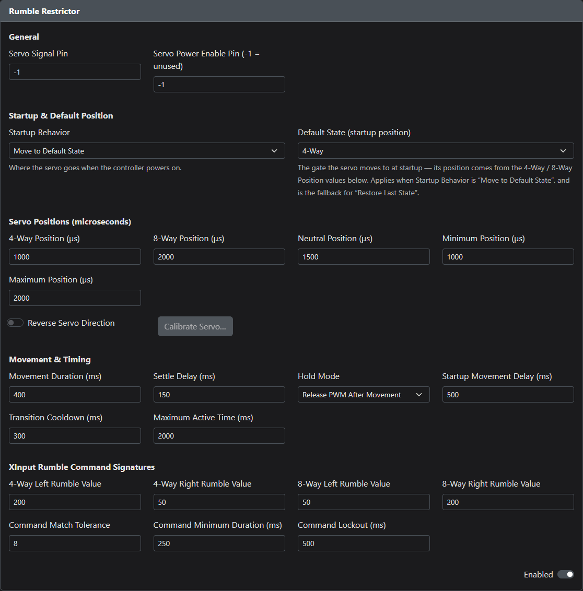Click the 'Movement & Timing' heading
This screenshot has height=591, width=583.
50,360
